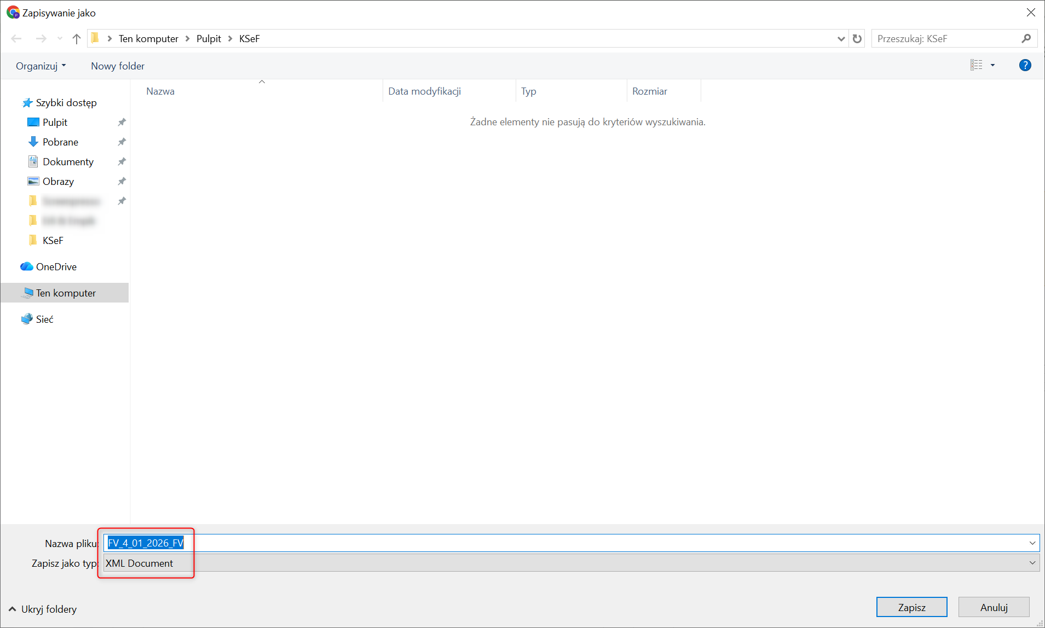Cancel with the Anuluj button
The image size is (1045, 628).
pyautogui.click(x=994, y=607)
